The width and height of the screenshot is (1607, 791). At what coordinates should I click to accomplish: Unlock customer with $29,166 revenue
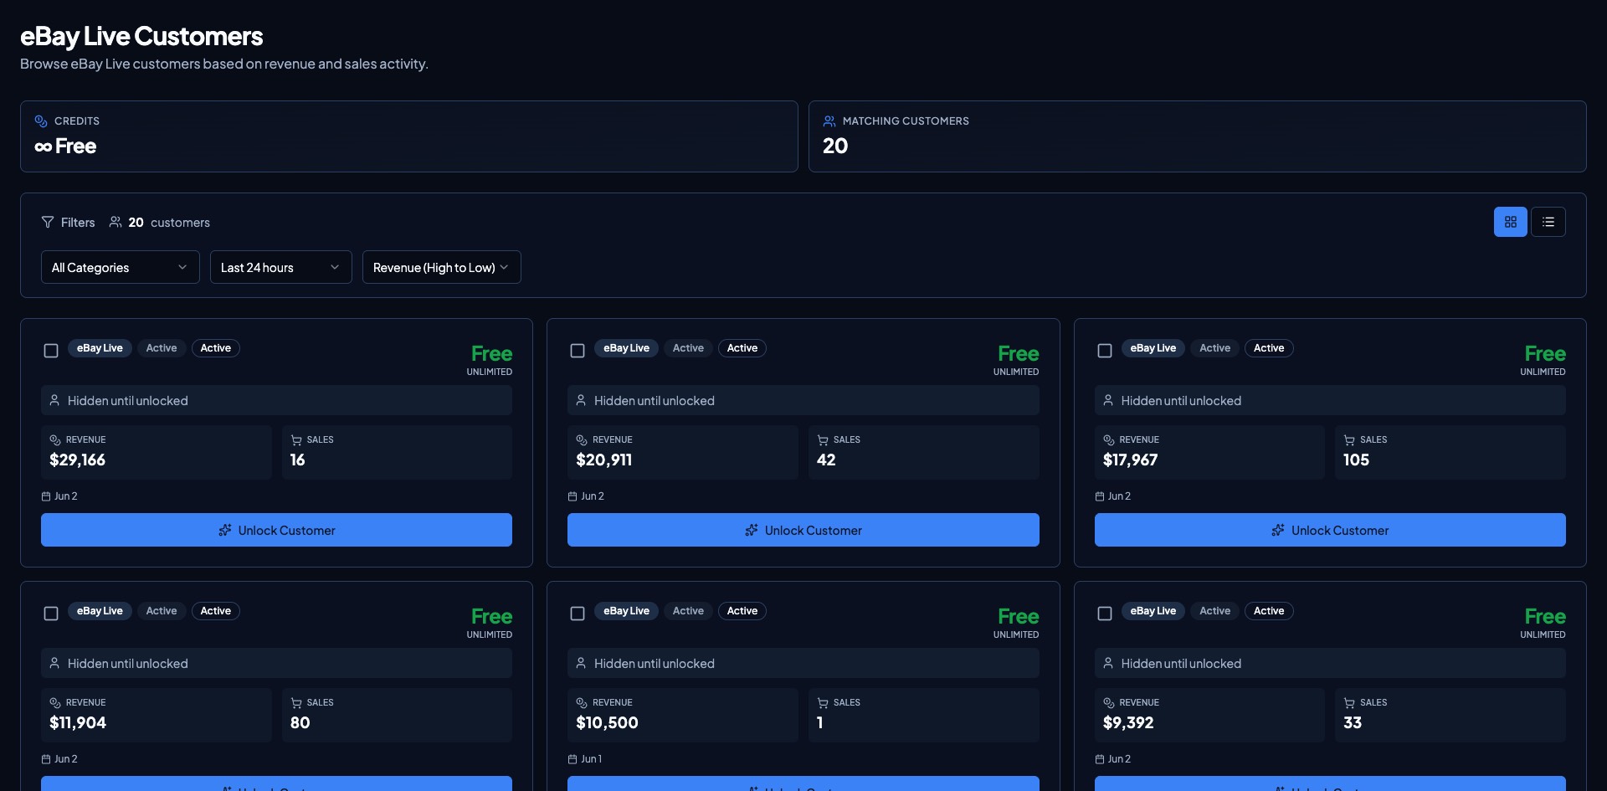click(276, 530)
